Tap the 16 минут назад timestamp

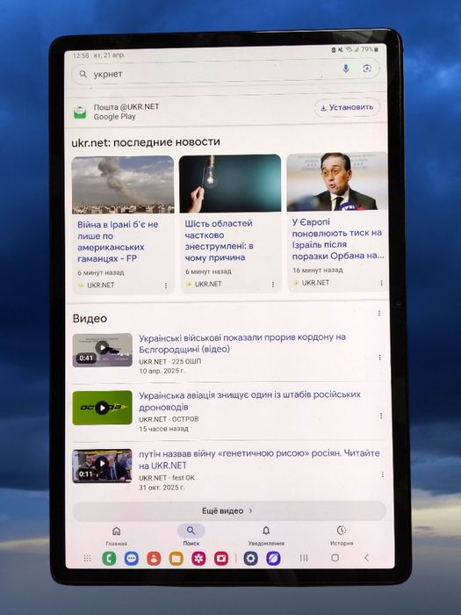point(318,270)
